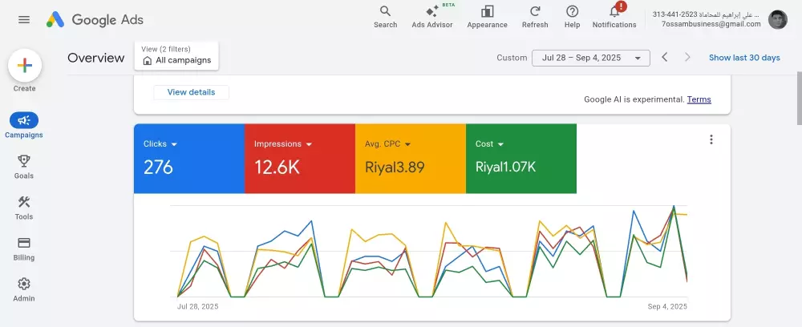This screenshot has width=802, height=327.
Task: Click the account email 7ossambusiness@gmail.com
Action: coord(711,24)
